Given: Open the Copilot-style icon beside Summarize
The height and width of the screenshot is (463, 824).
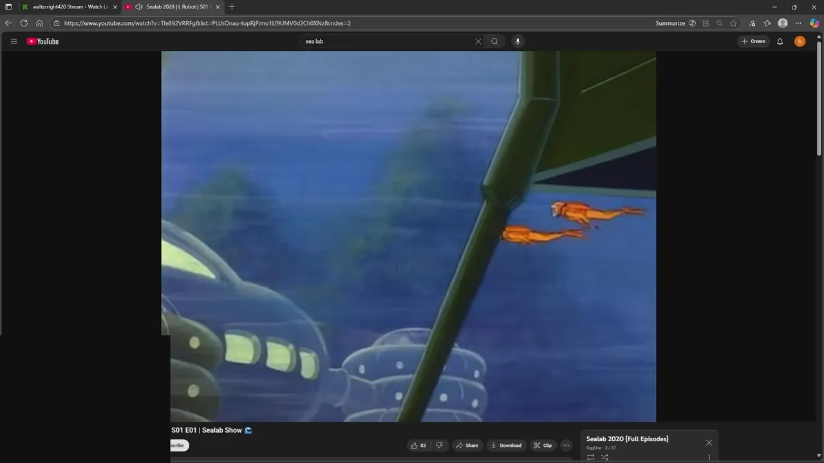Looking at the screenshot, I should tap(692, 23).
